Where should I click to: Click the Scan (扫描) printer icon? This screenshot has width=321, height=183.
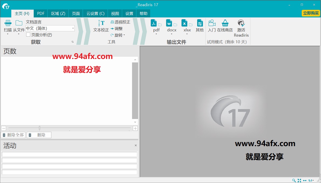[x=8, y=23]
